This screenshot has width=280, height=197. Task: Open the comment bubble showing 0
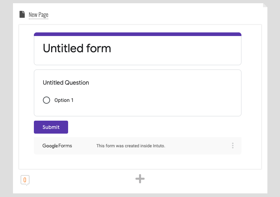point(25,180)
